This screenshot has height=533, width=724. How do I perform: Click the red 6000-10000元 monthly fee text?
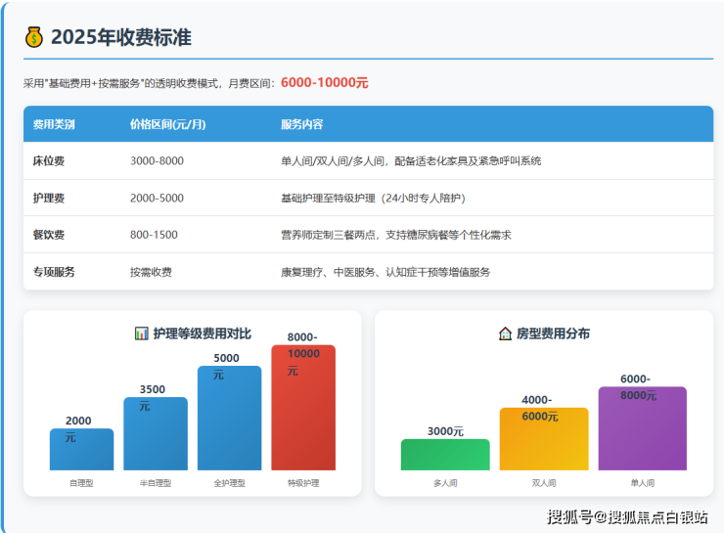(324, 83)
